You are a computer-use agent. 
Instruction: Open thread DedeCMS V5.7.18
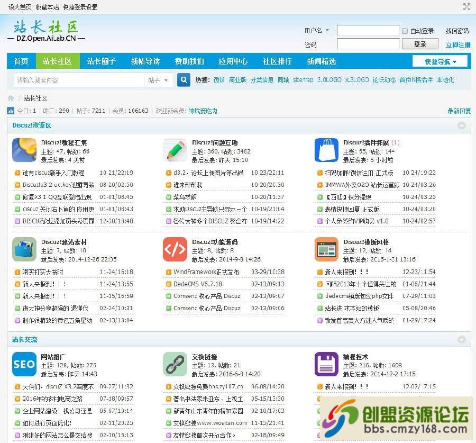198,284
